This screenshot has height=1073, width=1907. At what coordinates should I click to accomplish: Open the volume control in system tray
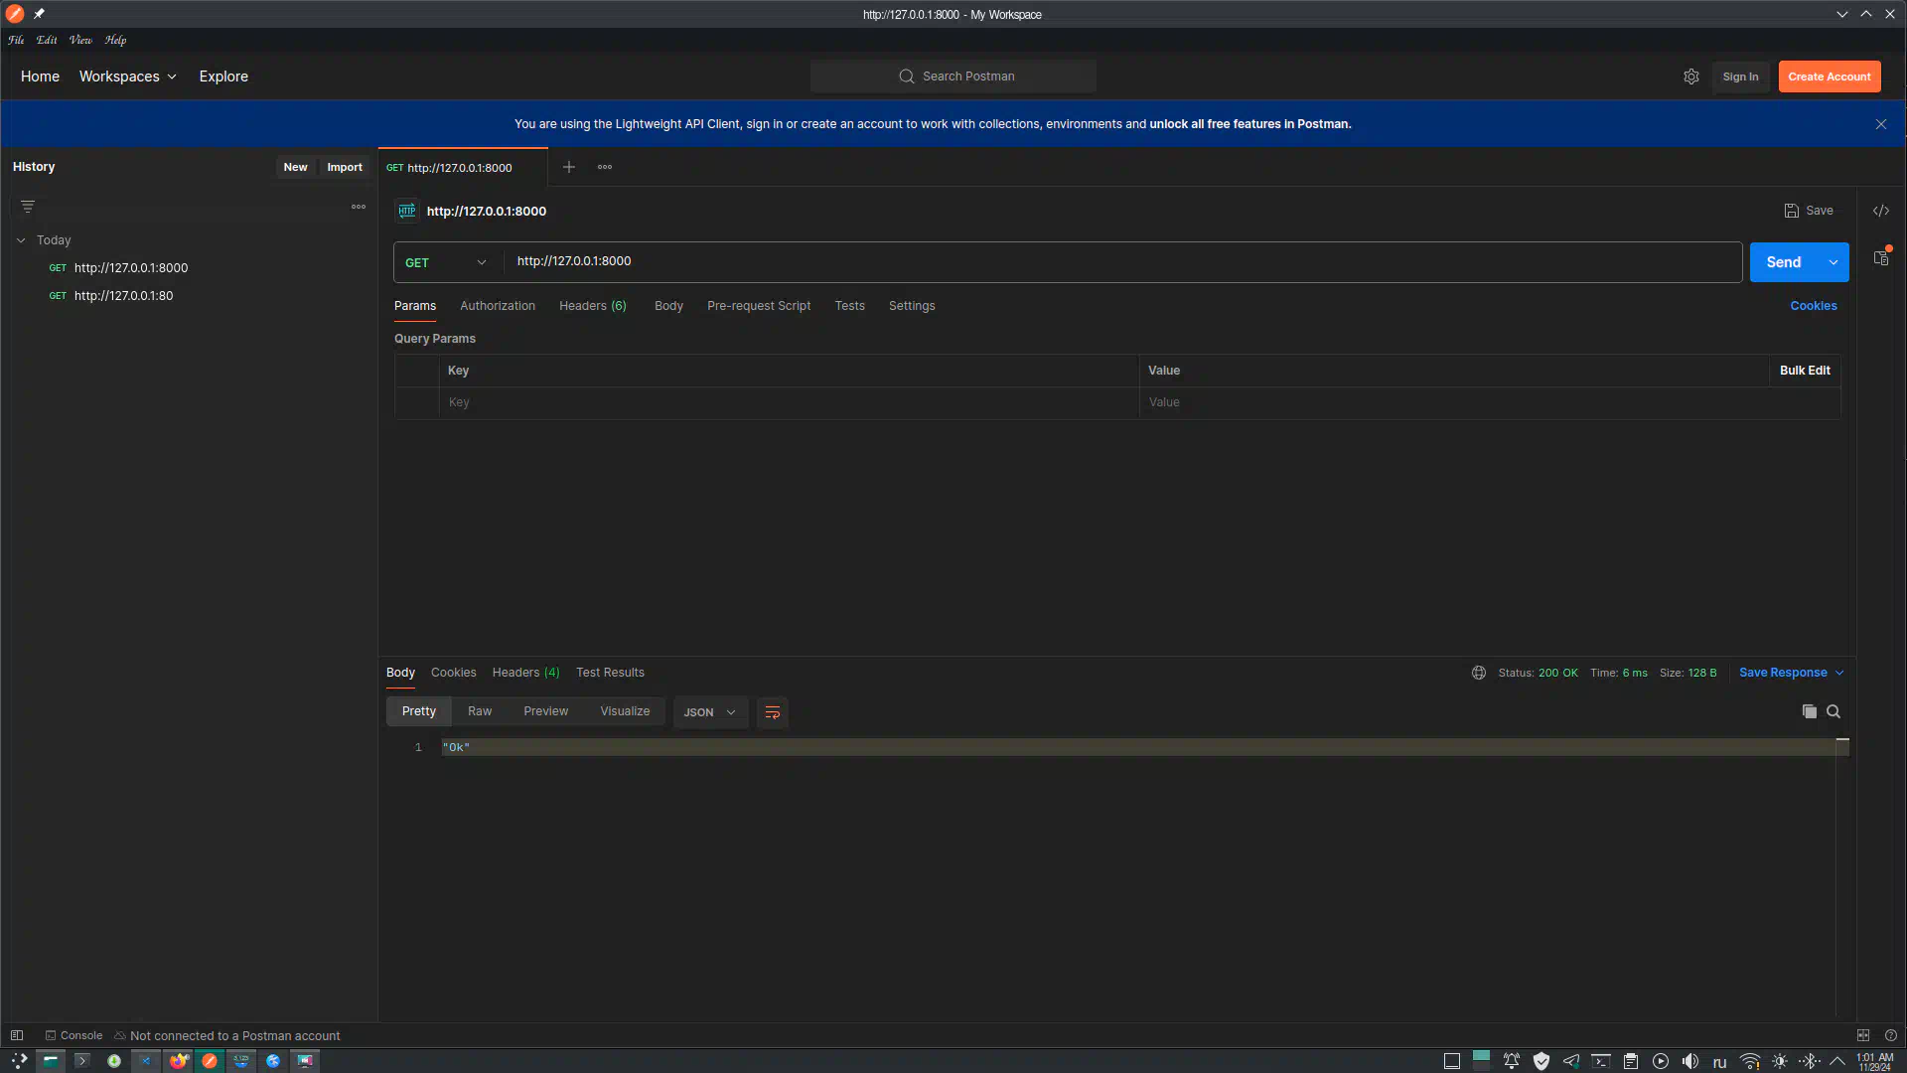[1690, 1061]
